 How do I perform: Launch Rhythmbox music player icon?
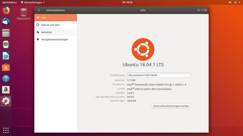6,45
